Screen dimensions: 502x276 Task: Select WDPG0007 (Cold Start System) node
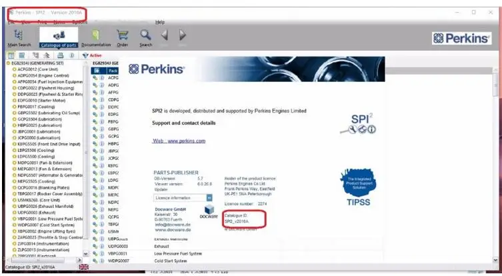coord(46,225)
